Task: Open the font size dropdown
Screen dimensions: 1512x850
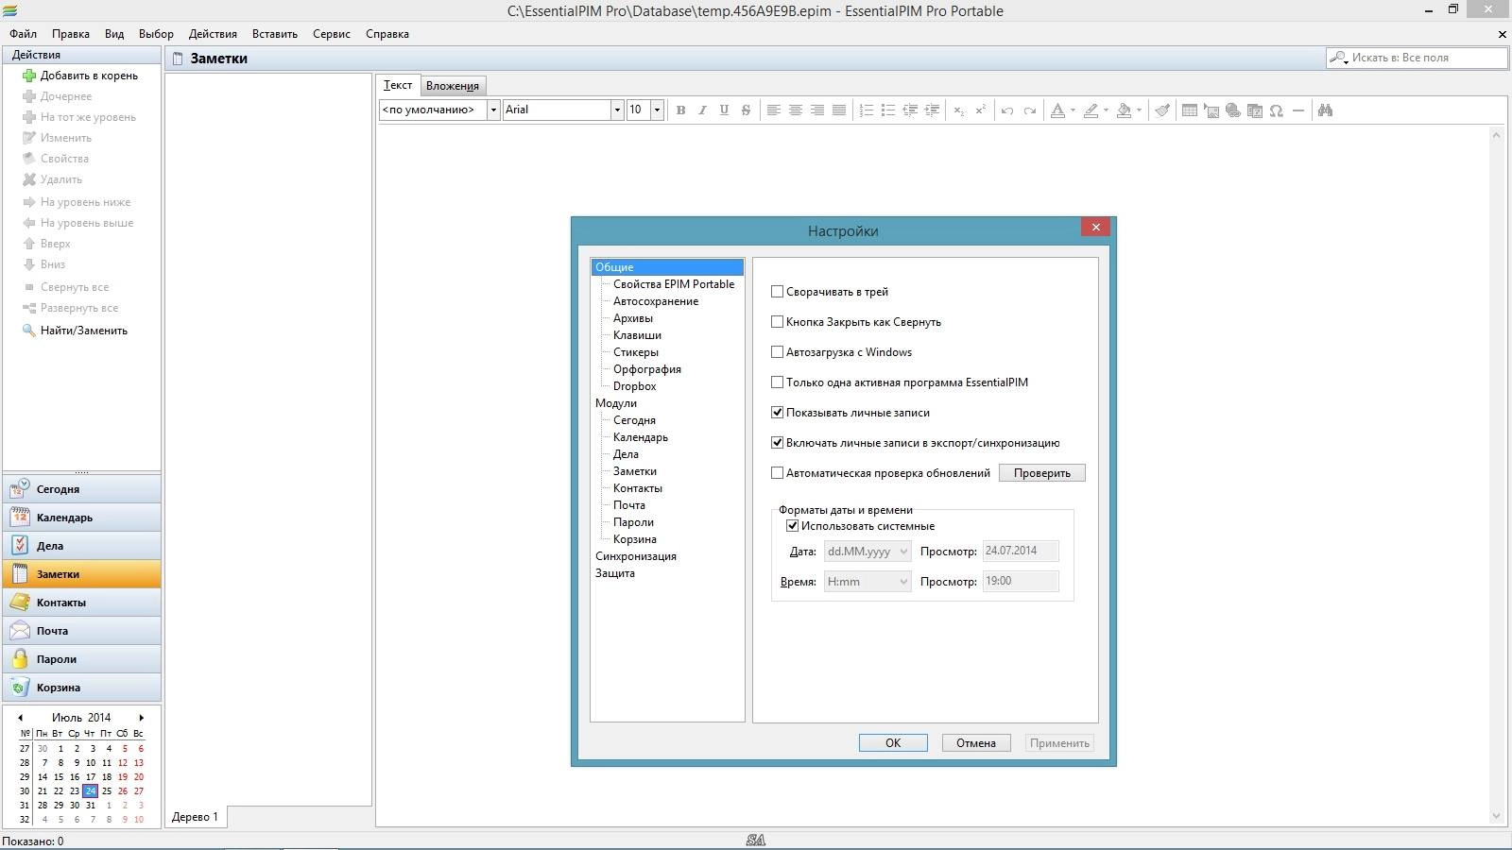Action: coord(657,110)
